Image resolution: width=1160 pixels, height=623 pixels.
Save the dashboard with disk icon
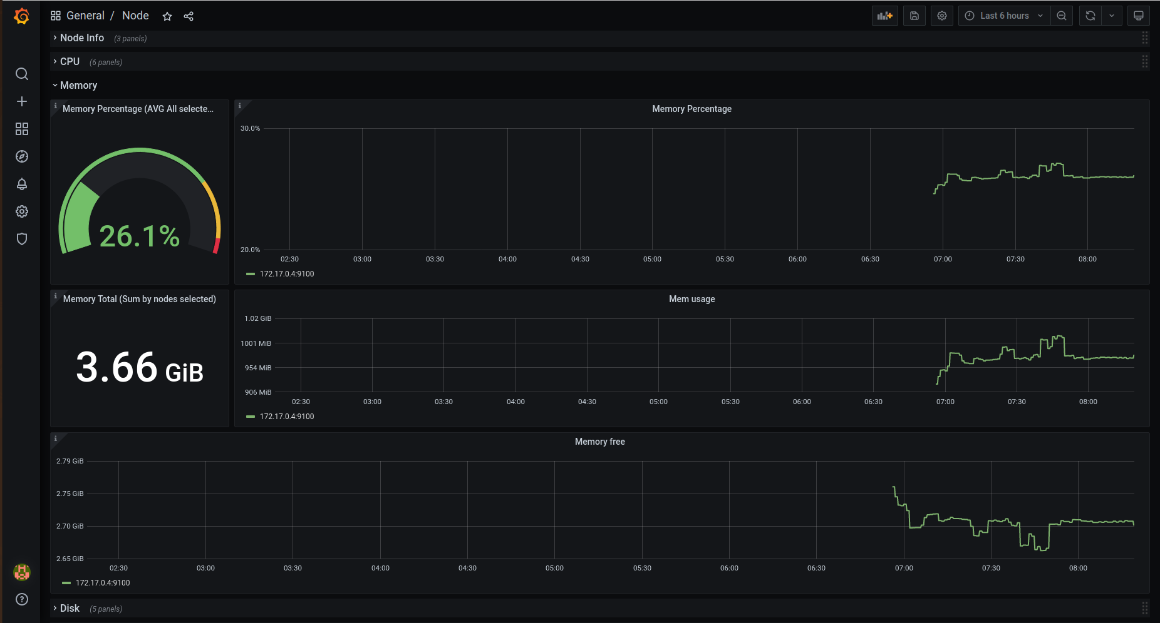coord(914,16)
